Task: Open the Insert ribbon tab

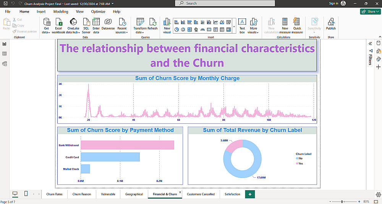Action: tap(41, 11)
